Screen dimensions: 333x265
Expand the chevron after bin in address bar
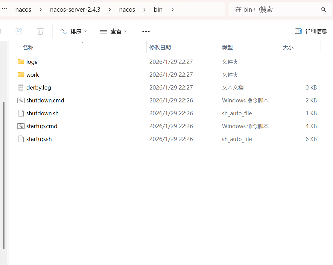click(172, 10)
